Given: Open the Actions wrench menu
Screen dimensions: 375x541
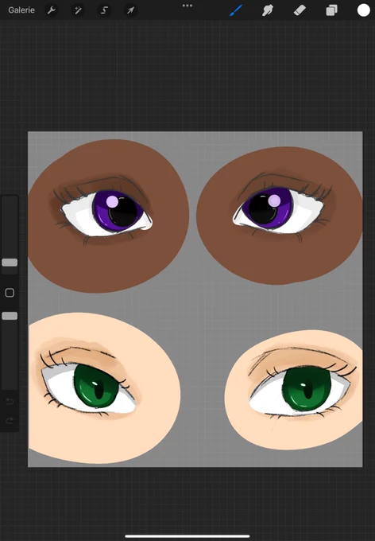Looking at the screenshot, I should coord(52,10).
